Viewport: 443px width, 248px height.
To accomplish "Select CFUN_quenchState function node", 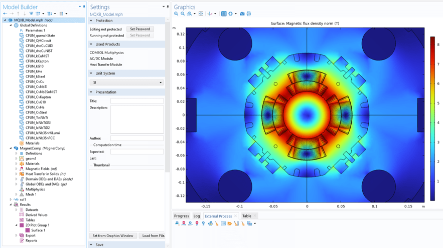I will click(x=40, y=36).
